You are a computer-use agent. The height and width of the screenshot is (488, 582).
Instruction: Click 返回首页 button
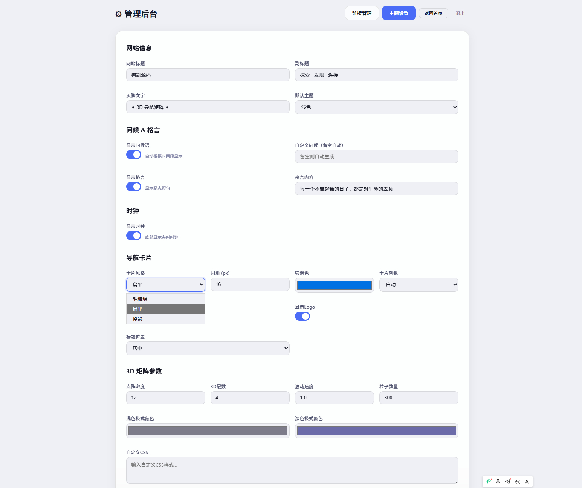pos(434,13)
